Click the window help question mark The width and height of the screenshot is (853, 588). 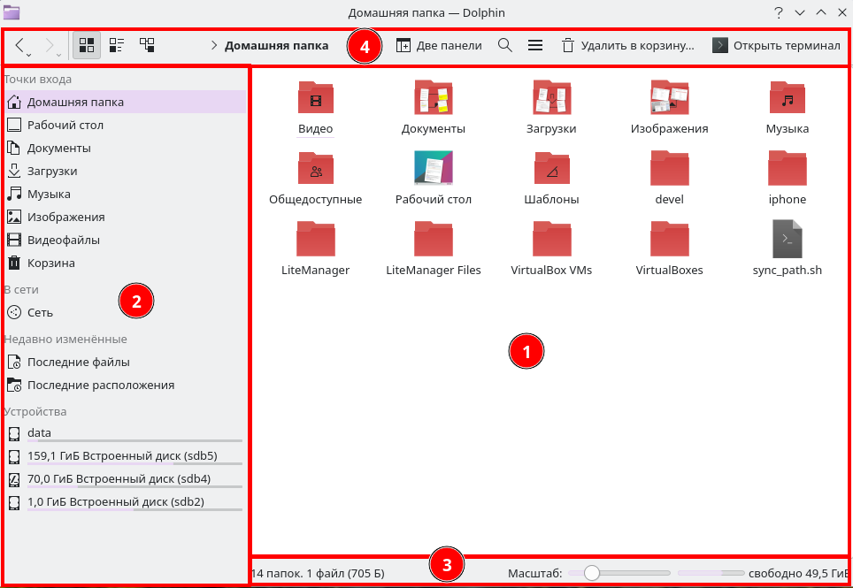click(x=779, y=12)
